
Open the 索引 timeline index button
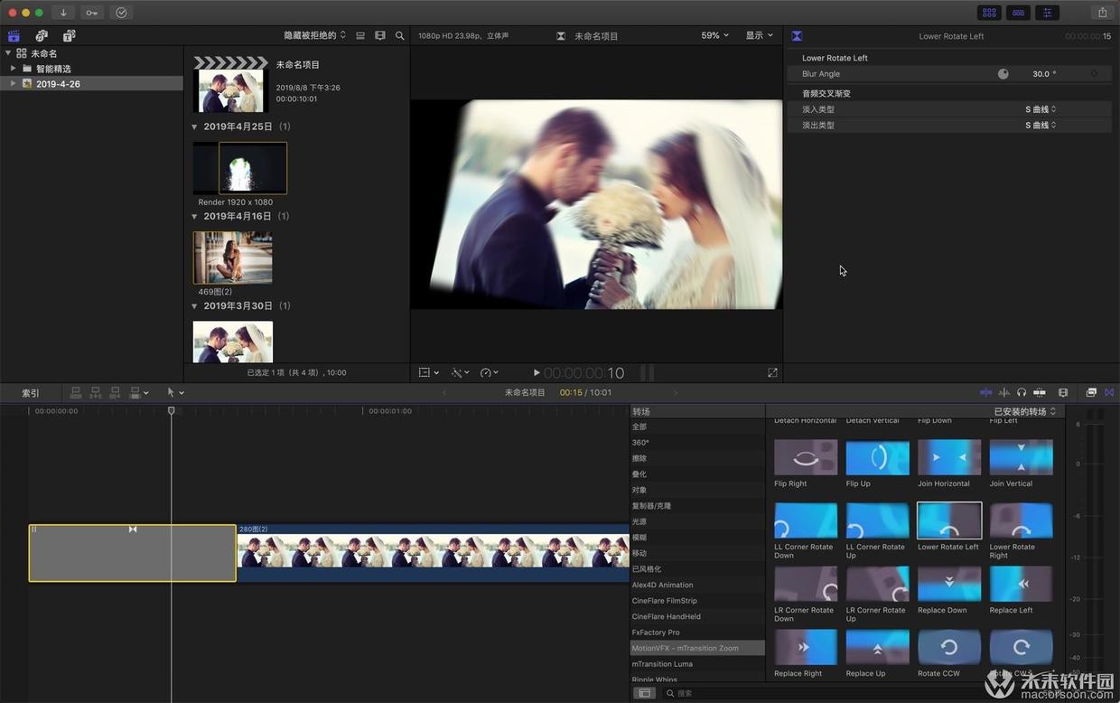click(31, 393)
